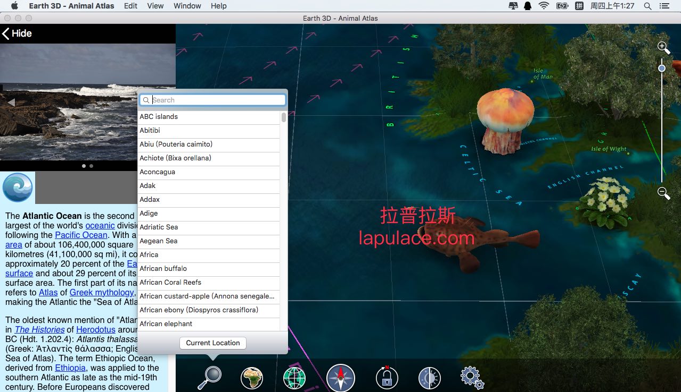
Task: Click the compass icon in bottom toolbar
Action: (x=341, y=378)
